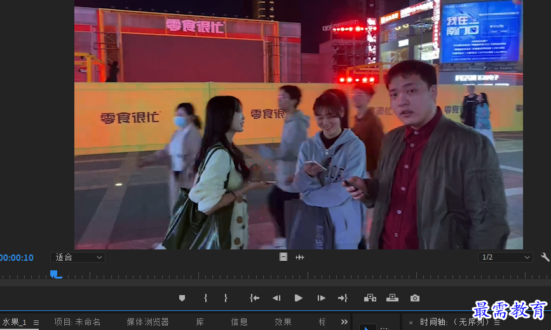Click the Overwrite edit icon
551x330 pixels.
click(x=392, y=298)
